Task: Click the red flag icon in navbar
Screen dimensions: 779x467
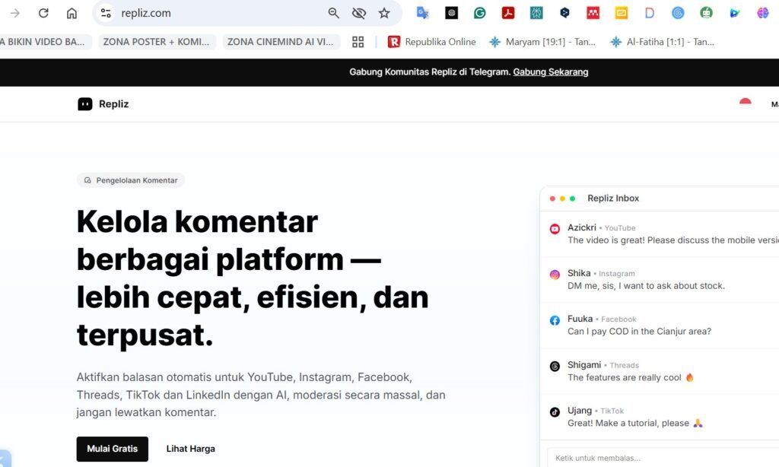Action: [x=745, y=102]
